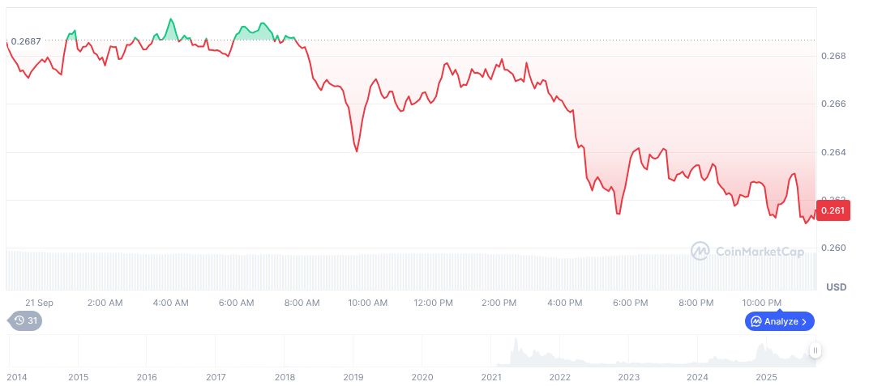Click the 2021 volume spike in the overview chart
This screenshot has width=869, height=386.
click(516, 354)
